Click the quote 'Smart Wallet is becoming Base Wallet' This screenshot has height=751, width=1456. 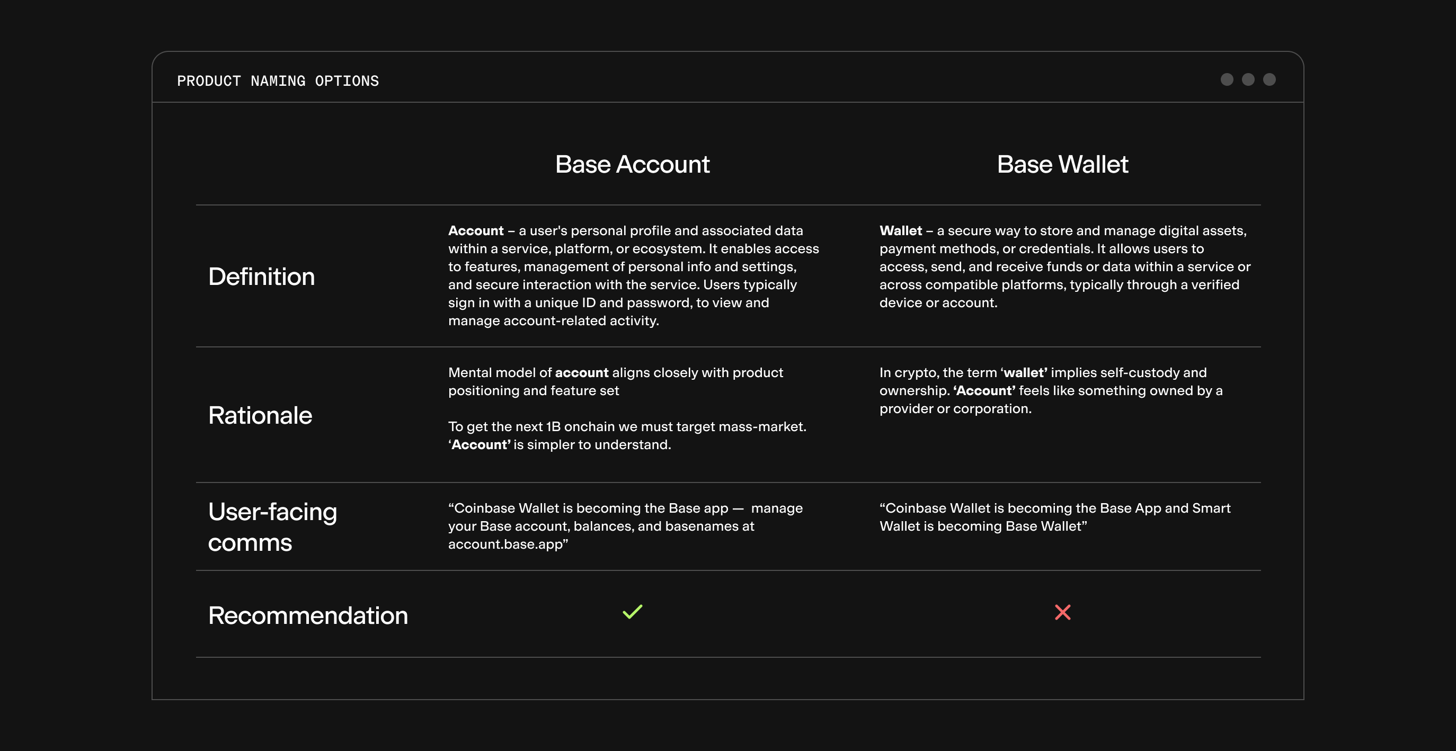point(1055,517)
